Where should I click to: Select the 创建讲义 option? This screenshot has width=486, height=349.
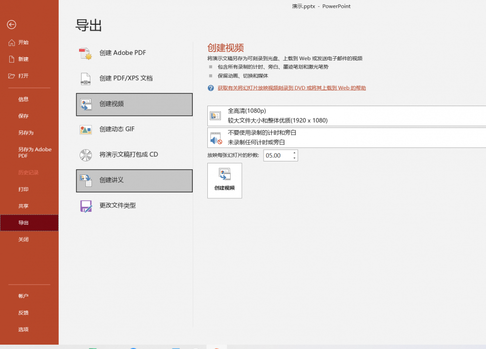[x=134, y=181]
